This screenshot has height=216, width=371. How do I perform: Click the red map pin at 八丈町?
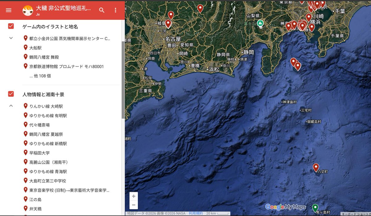coord(316,168)
